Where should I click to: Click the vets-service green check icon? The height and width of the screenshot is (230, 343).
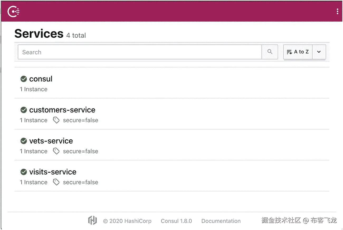24,141
